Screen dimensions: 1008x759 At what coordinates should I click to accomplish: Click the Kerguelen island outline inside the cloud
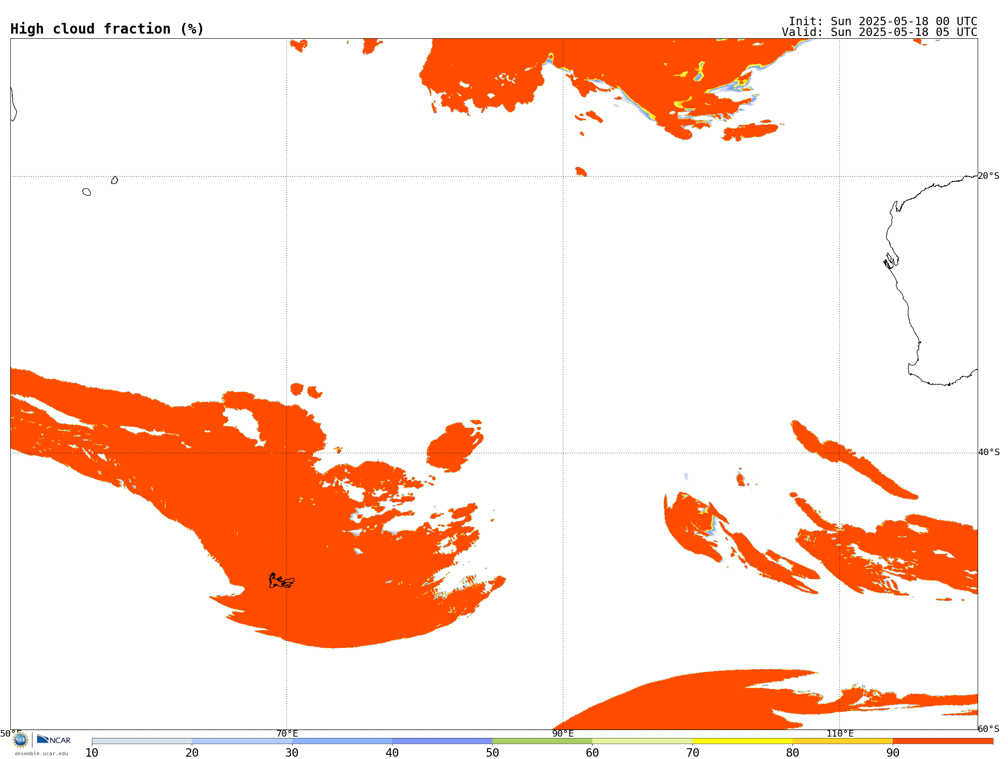(x=281, y=581)
